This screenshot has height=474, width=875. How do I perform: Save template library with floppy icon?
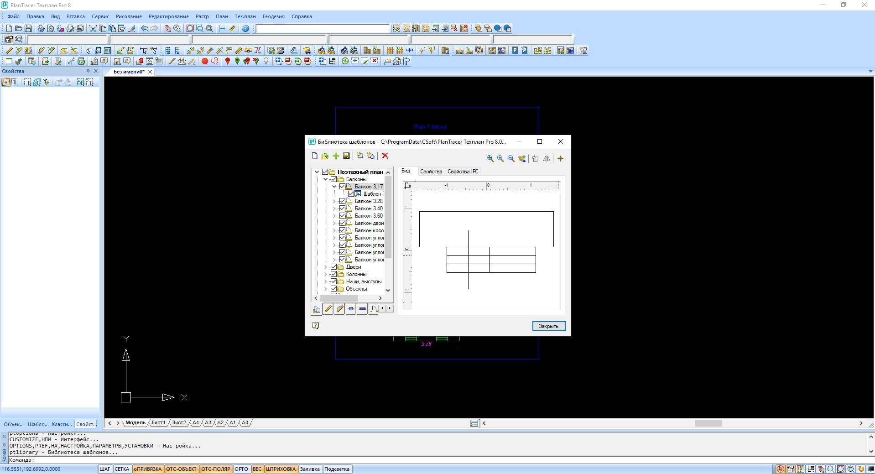click(346, 156)
